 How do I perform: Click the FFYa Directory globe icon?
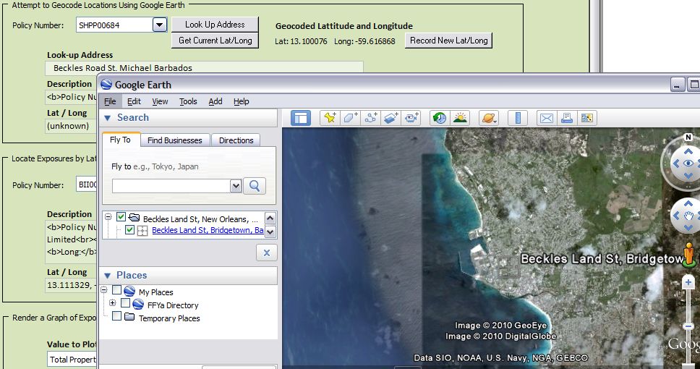tap(138, 304)
